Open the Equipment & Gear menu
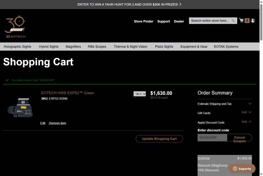Image resolution: width=263 pixels, height=176 pixels. tap(194, 46)
